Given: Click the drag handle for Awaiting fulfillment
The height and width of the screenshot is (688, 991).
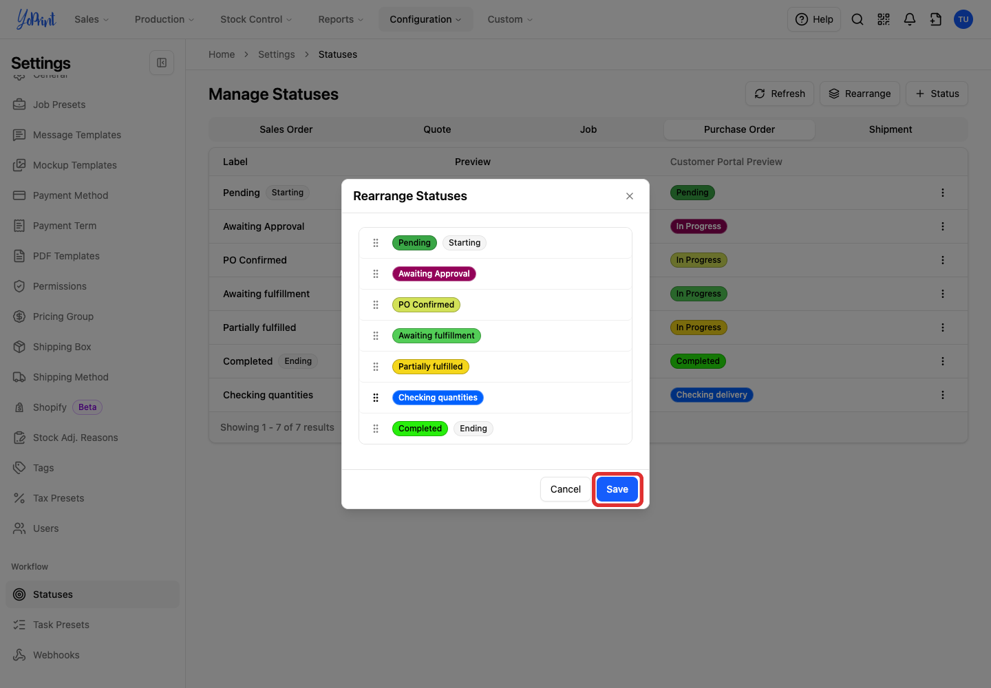Looking at the screenshot, I should [376, 336].
